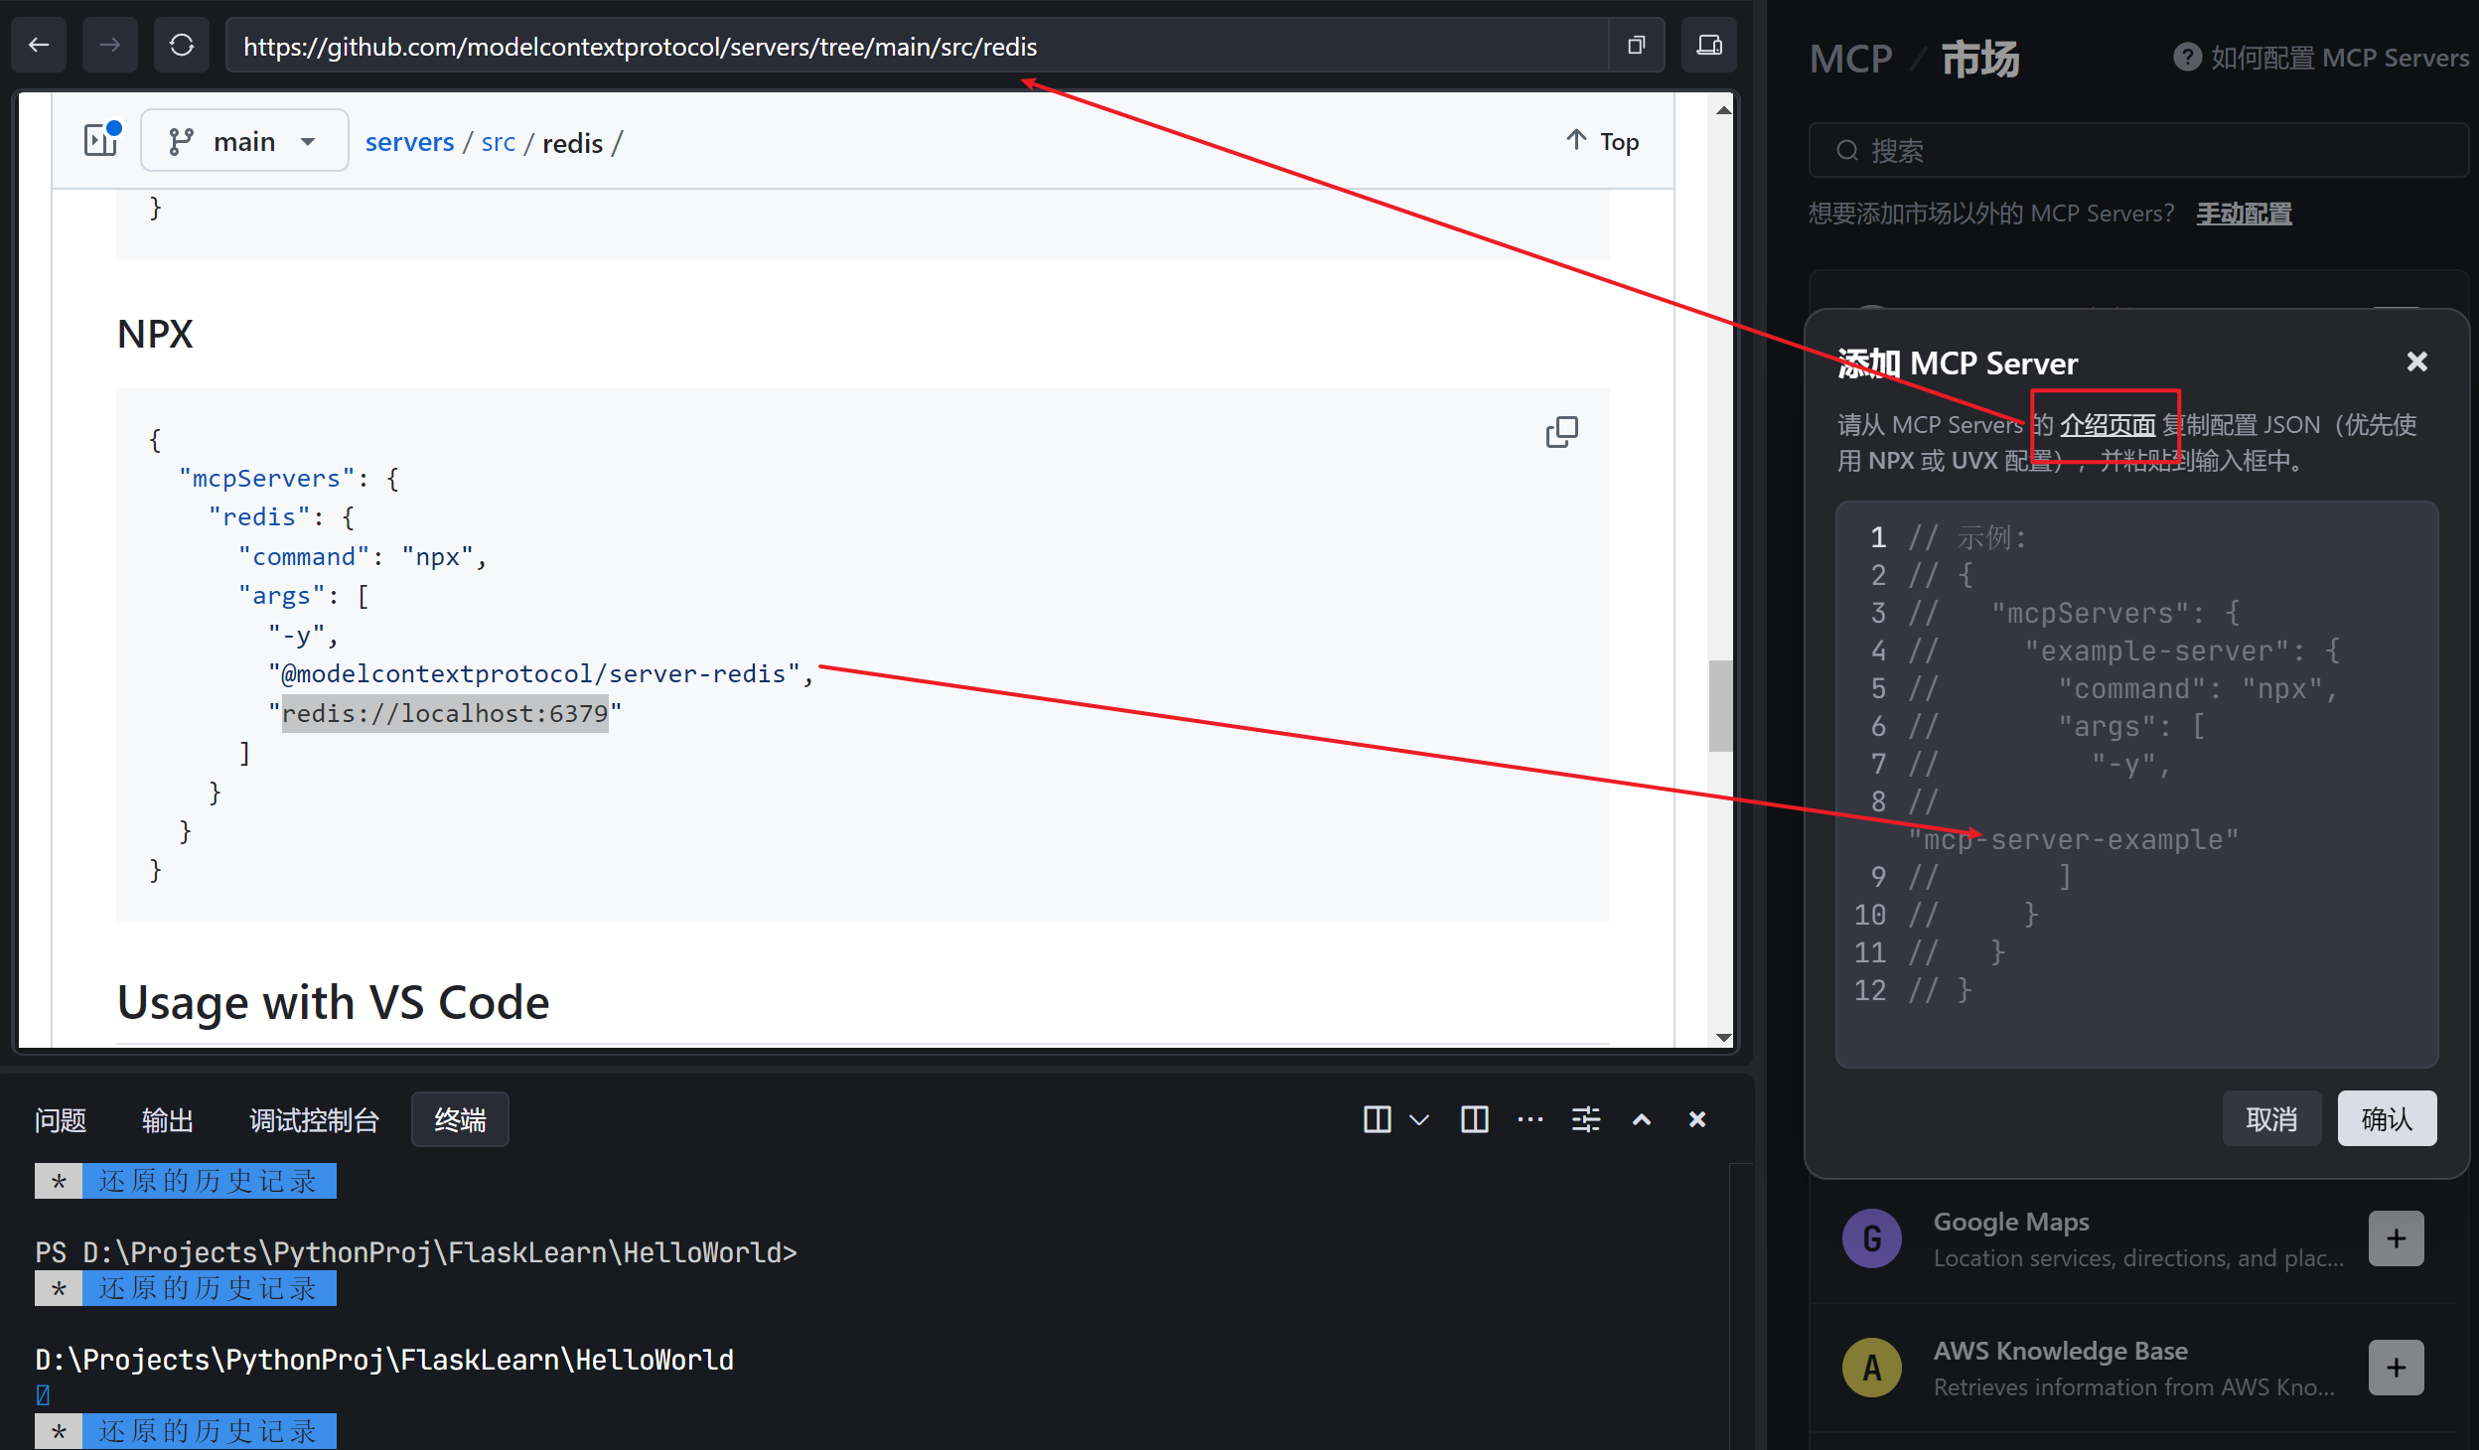
Task: Click Google Maps avatar icon
Action: click(x=1872, y=1238)
